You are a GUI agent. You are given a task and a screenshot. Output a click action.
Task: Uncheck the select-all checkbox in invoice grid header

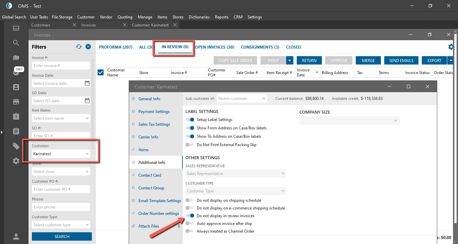point(101,72)
